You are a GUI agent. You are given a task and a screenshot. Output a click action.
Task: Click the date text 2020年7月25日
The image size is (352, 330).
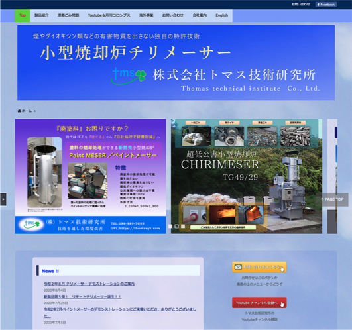pyautogui.click(x=56, y=303)
